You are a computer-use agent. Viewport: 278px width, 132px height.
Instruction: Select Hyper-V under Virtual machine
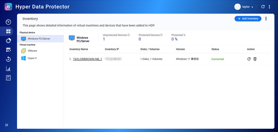[x=32, y=58]
